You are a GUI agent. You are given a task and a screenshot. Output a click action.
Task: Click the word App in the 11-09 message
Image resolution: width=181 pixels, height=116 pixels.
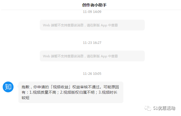tap(104, 25)
